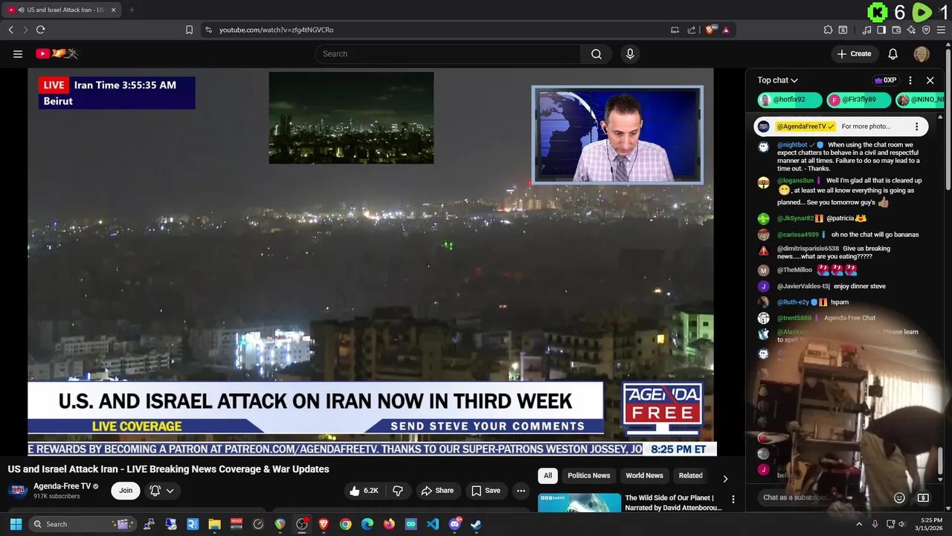Open the YouTube hamburger guide menu
This screenshot has width=952, height=536.
coord(17,54)
